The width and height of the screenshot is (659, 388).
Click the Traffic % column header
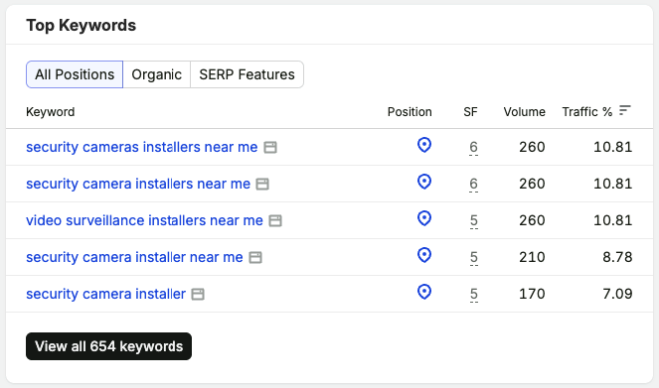tap(587, 112)
